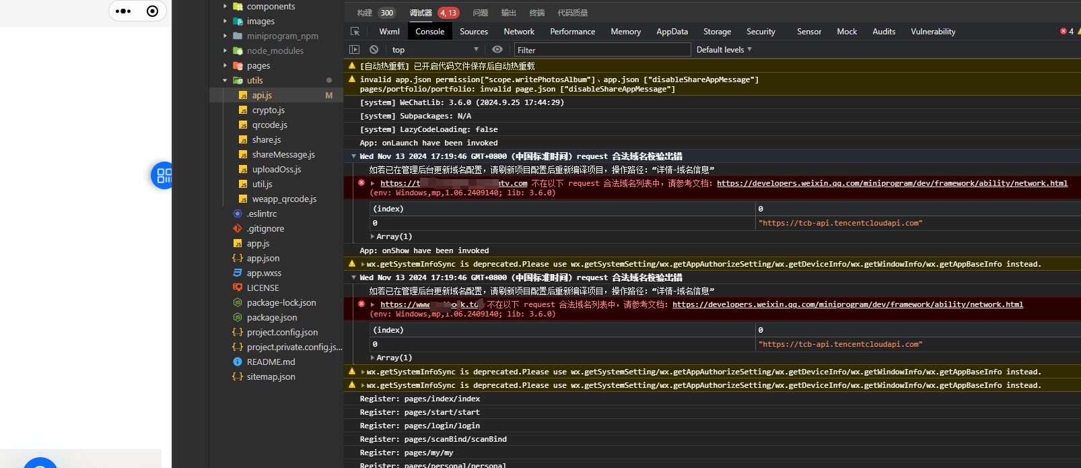Screen dimensions: 1081x468
Task: Clear the console with the ban icon
Action: coord(374,50)
